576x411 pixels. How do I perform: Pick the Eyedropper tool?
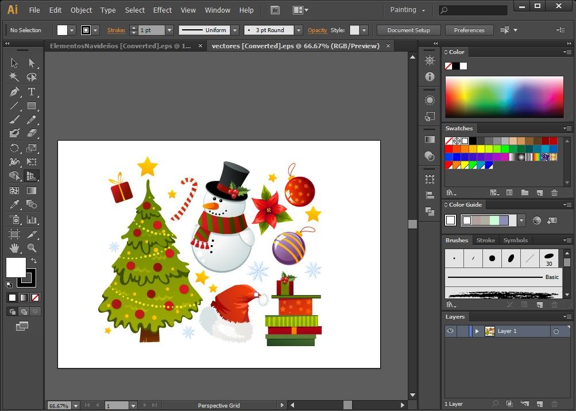[x=14, y=204]
